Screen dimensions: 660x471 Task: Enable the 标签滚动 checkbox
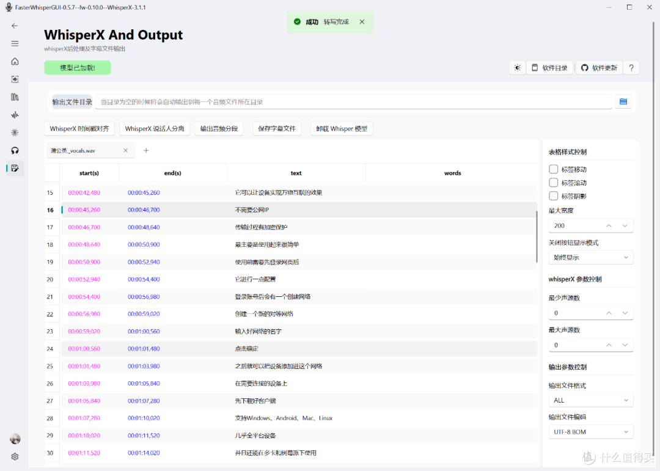point(553,183)
